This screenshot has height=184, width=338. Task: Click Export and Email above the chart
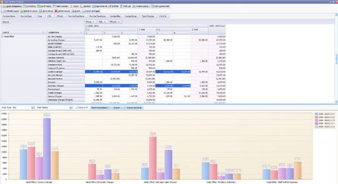[134, 107]
